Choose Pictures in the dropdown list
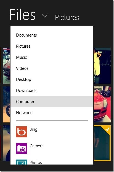This screenshot has width=114, height=172. (52, 46)
